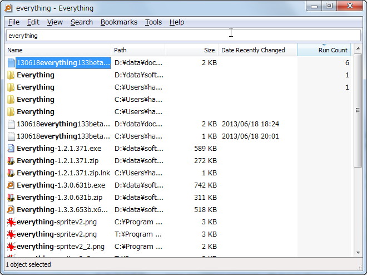This screenshot has width=367, height=275.
Task: Click folder icon of Everything in D:¥data¥soft
Action: point(11,75)
